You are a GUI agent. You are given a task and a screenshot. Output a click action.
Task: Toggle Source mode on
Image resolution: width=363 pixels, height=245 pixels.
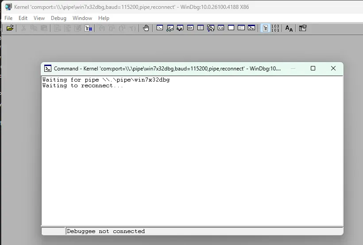click(x=265, y=28)
